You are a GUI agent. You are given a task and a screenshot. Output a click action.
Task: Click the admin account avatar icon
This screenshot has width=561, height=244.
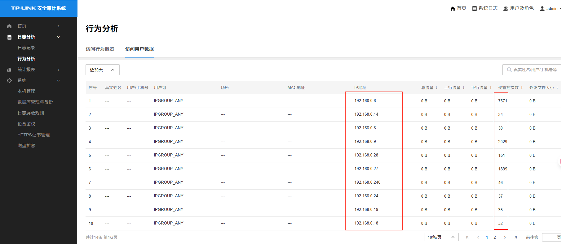coord(542,9)
